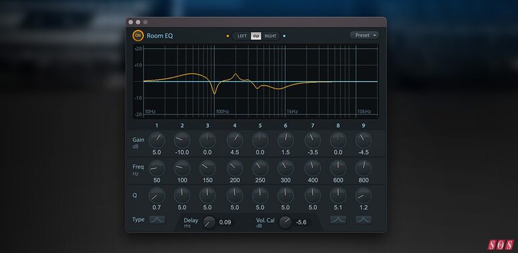This screenshot has width=518, height=253.
Task: Click the band 9 Q knob at 1.2
Action: 363,195
